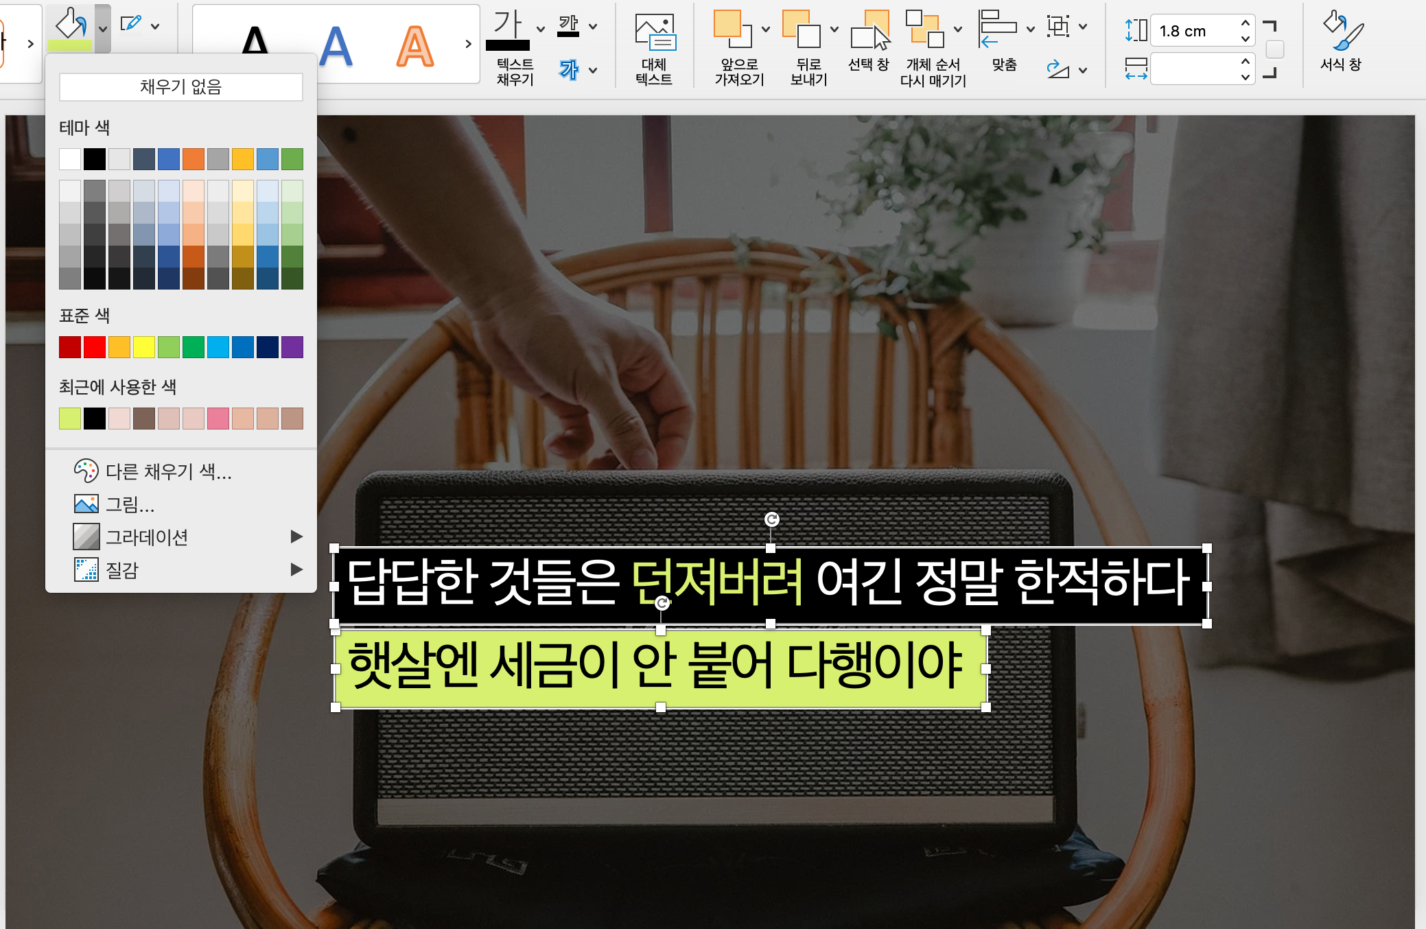
Task: Toggle the lock aspect ratio checkbox
Action: pos(1274,49)
